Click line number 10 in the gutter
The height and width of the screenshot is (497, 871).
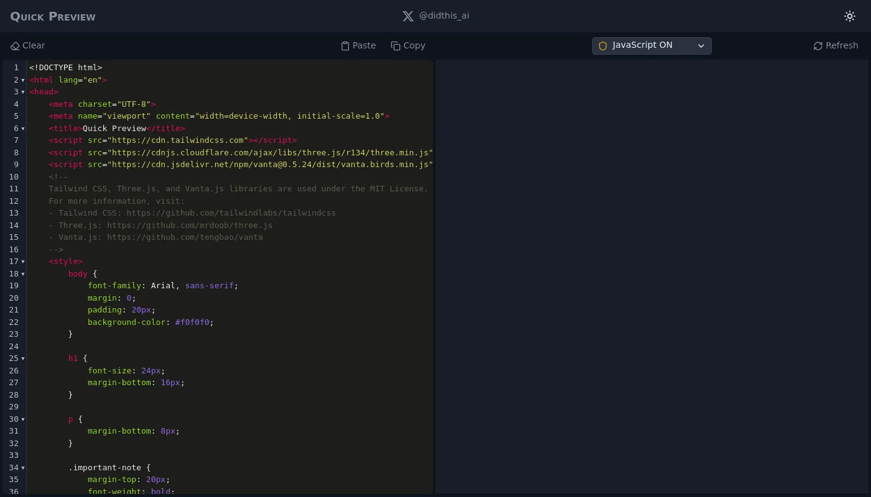click(14, 177)
